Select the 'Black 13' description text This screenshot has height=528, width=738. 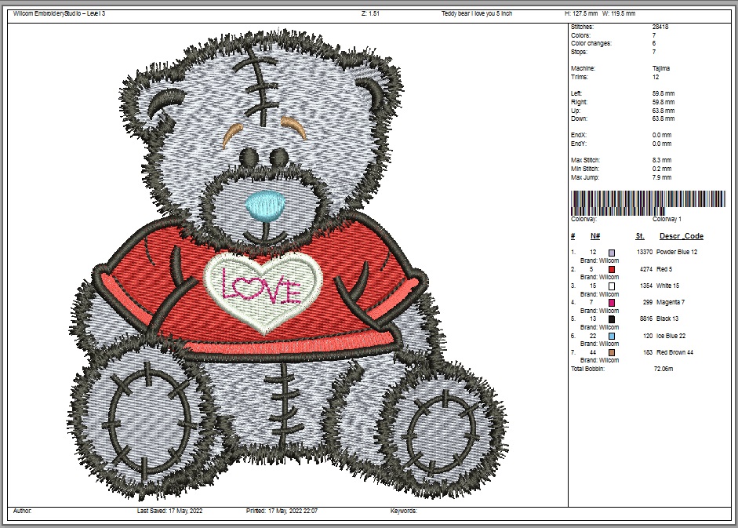tap(667, 319)
